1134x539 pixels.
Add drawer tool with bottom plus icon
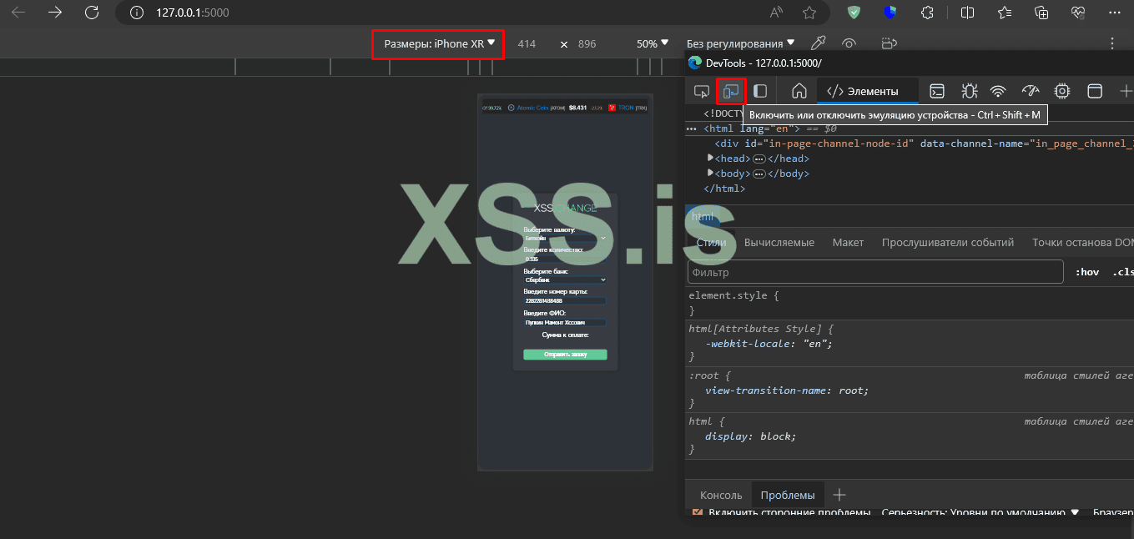click(x=840, y=496)
